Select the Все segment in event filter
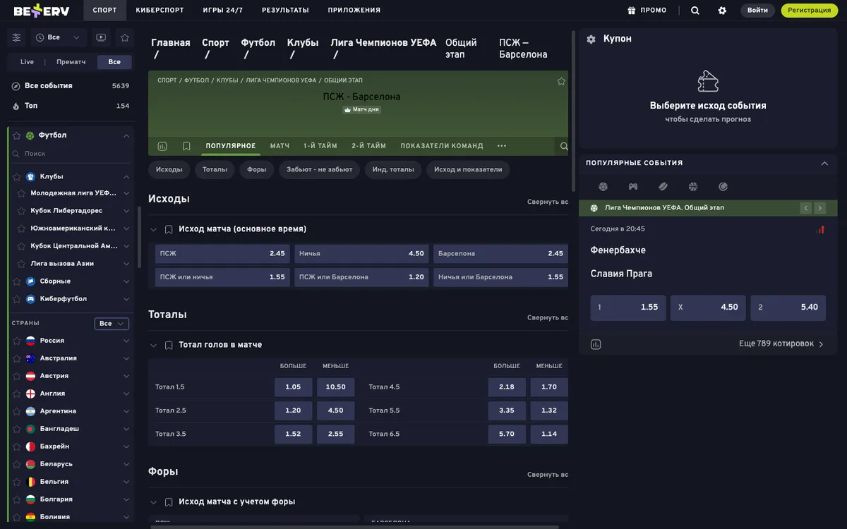The height and width of the screenshot is (529, 847). click(114, 62)
